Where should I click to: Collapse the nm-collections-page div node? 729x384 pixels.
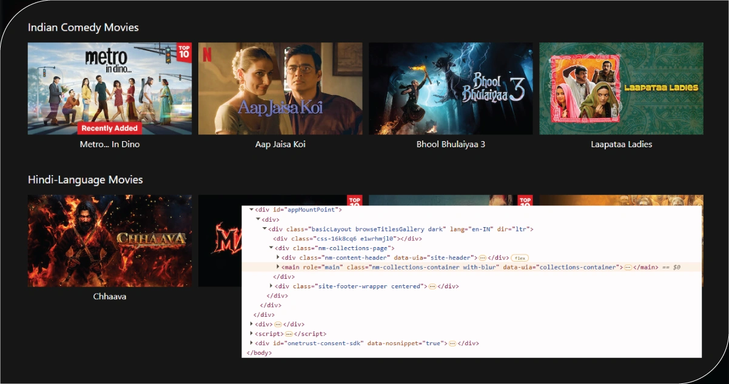271,248
